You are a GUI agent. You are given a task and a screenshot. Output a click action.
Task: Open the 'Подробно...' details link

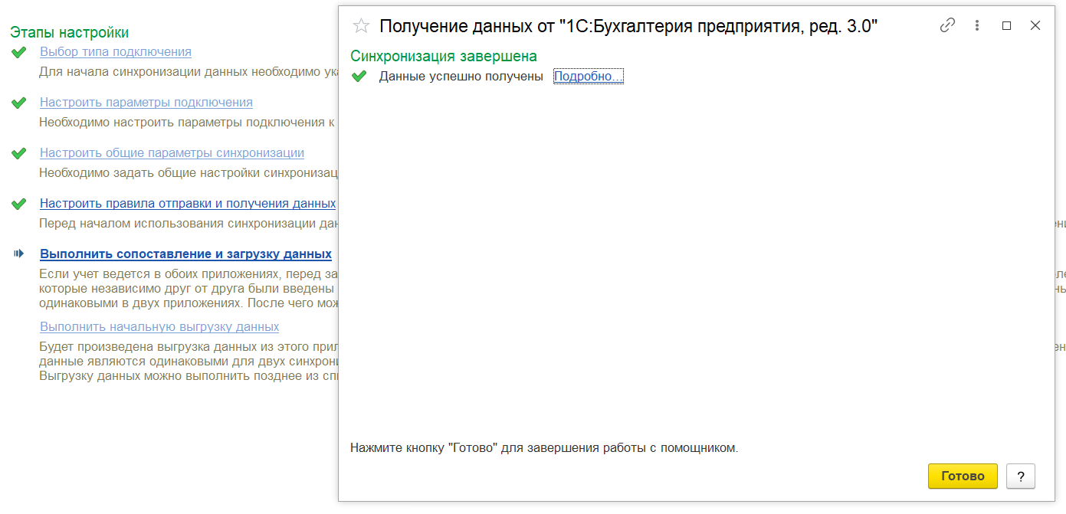point(588,77)
